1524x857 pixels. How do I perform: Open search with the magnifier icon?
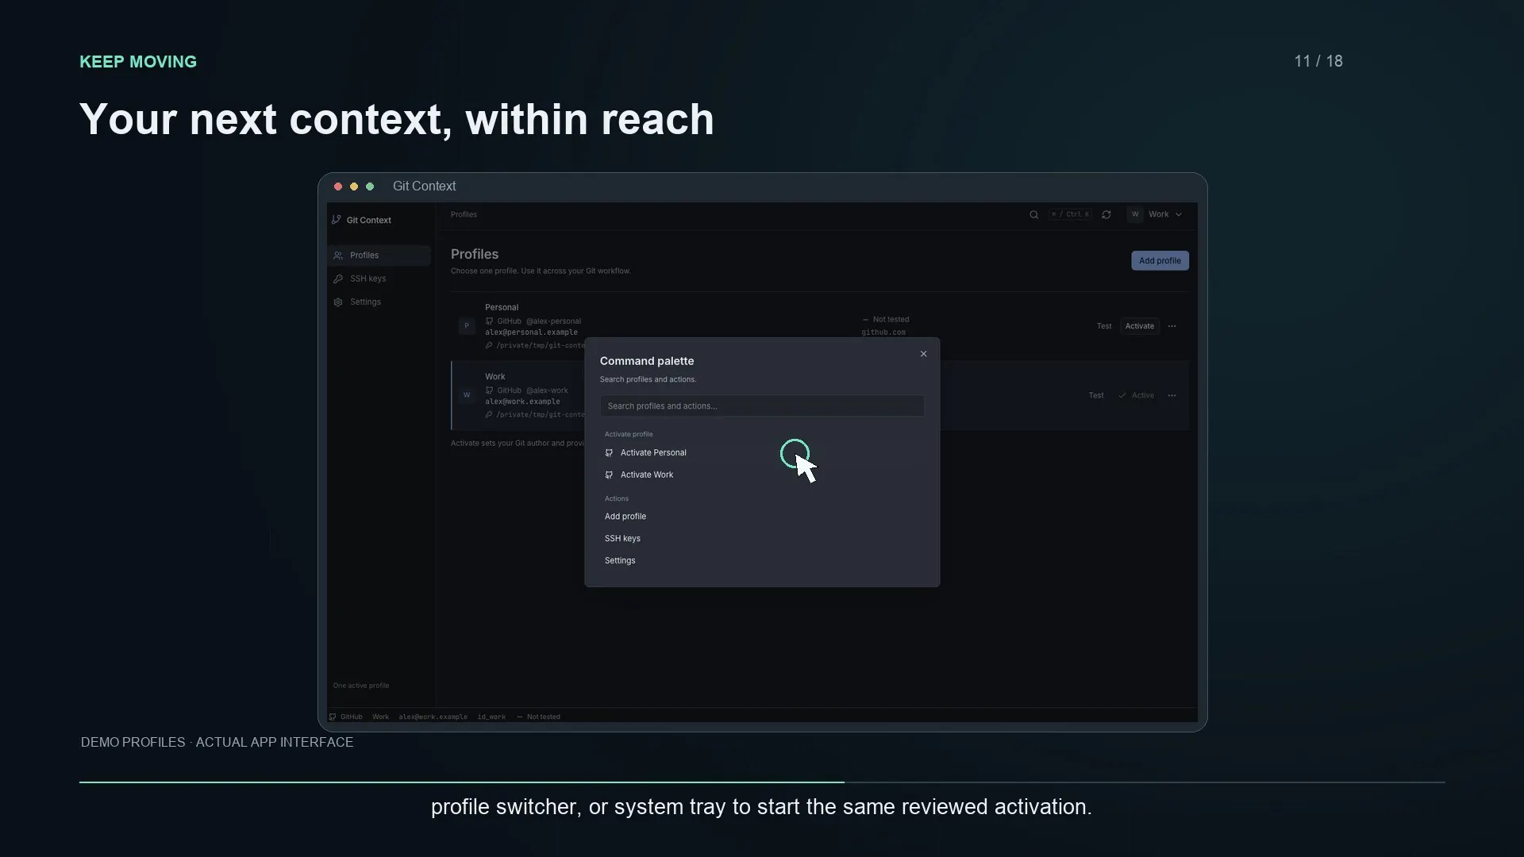[1033, 214]
